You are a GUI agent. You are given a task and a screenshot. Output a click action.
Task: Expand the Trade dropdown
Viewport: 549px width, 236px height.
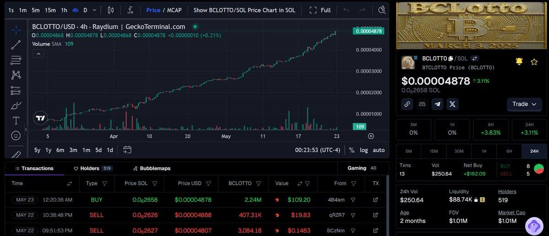point(524,104)
